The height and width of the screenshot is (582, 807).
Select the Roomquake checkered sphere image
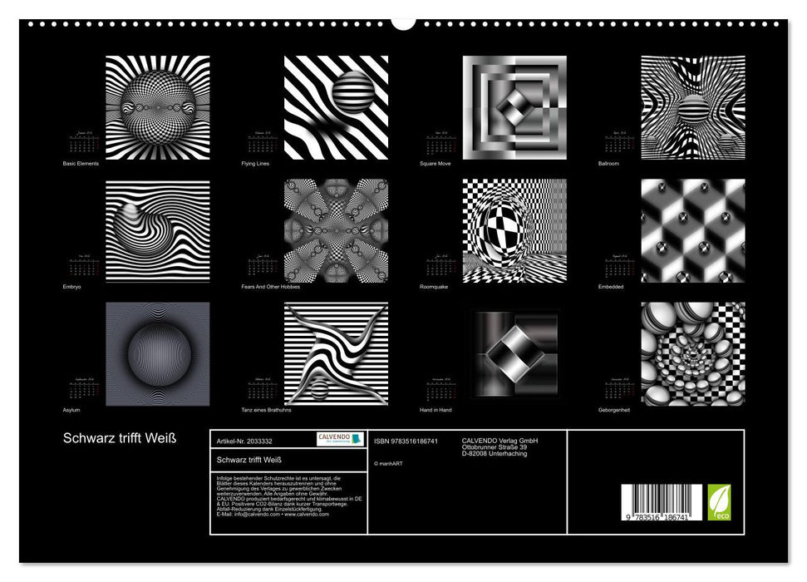pos(514,230)
